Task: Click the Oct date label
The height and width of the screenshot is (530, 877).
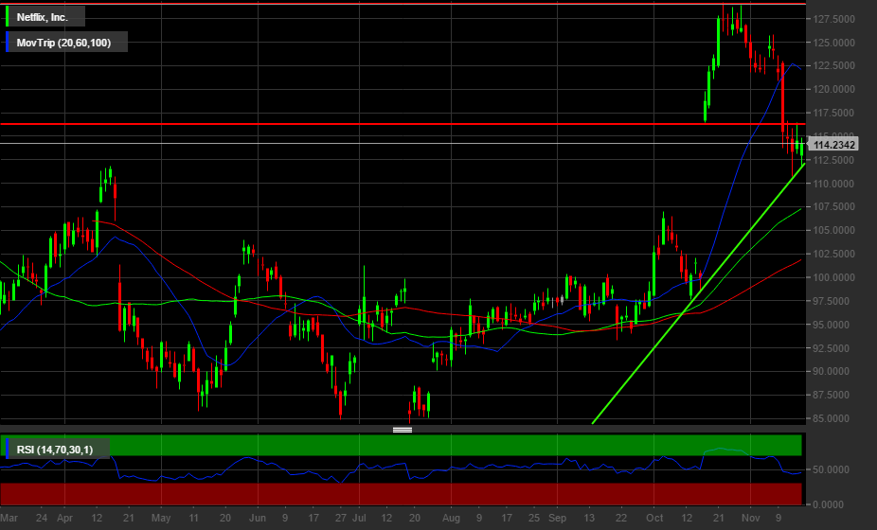Action: point(653,518)
